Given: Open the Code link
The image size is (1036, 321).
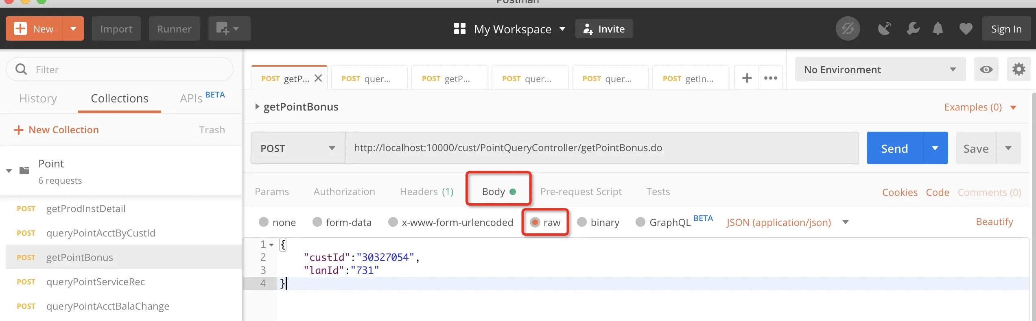Looking at the screenshot, I should coord(938,192).
